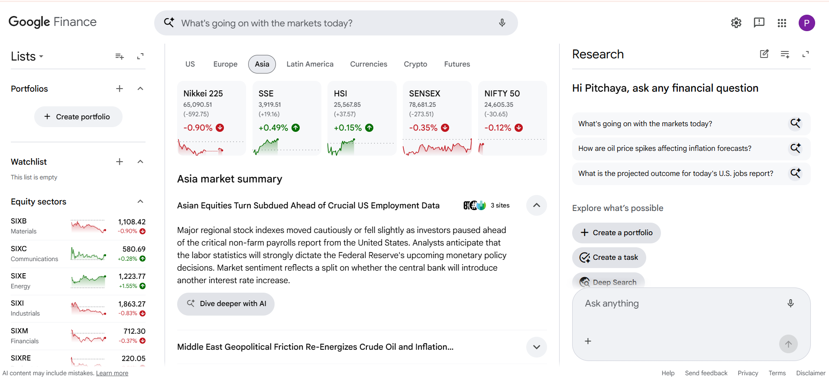Open the account profile avatar P
Viewport: 829px width, 380px height.
807,23
